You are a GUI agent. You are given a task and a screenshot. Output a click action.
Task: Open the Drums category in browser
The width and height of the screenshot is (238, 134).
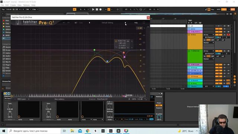pos(7,50)
